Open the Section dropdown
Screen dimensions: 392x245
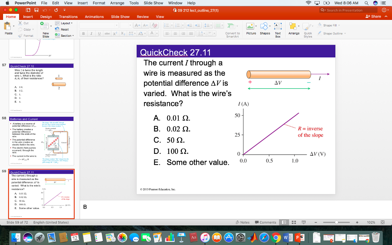click(66, 36)
